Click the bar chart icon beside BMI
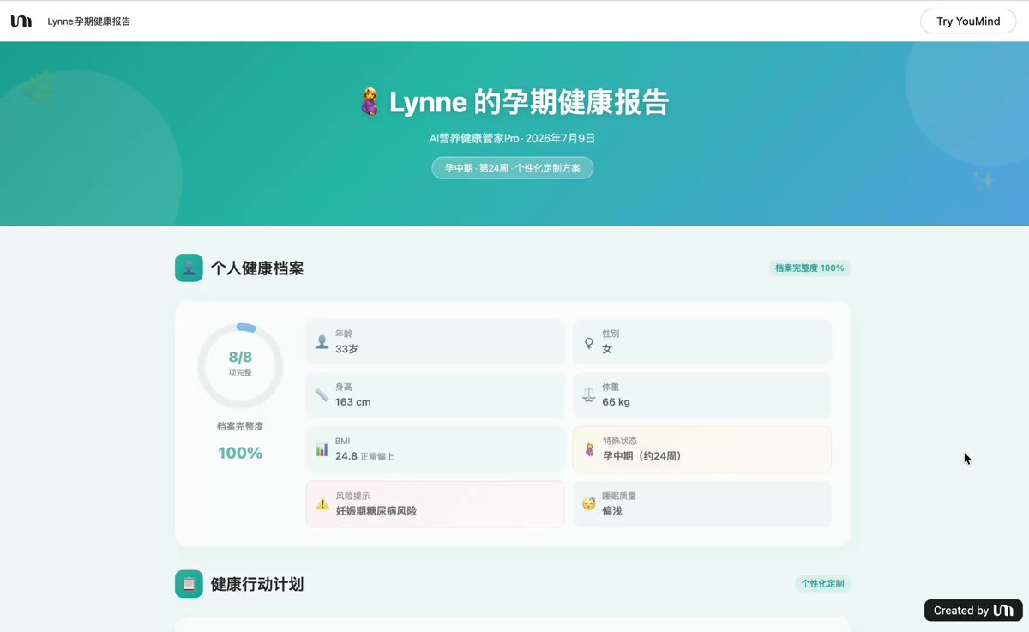 322,449
